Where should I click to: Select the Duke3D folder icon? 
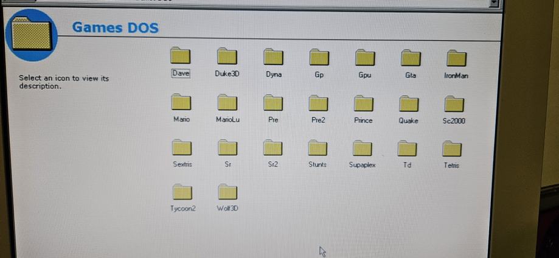click(227, 57)
